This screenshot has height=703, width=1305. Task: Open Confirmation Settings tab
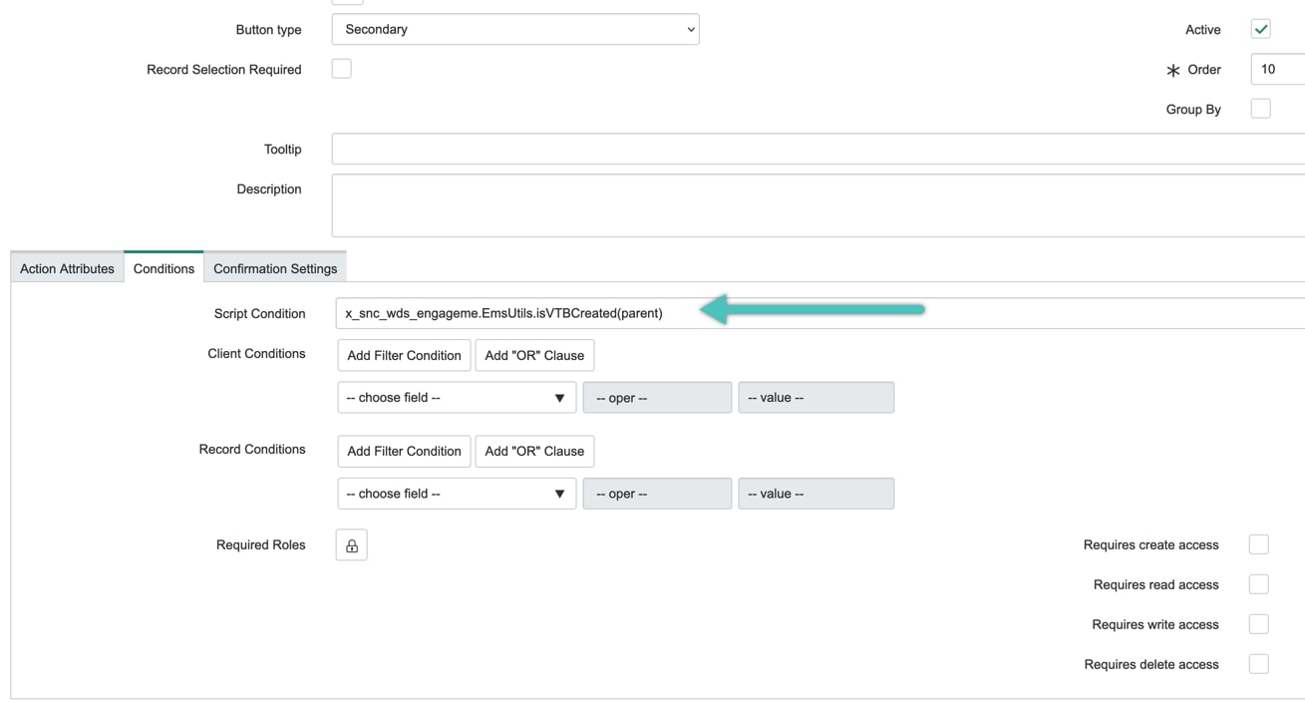pyautogui.click(x=275, y=268)
